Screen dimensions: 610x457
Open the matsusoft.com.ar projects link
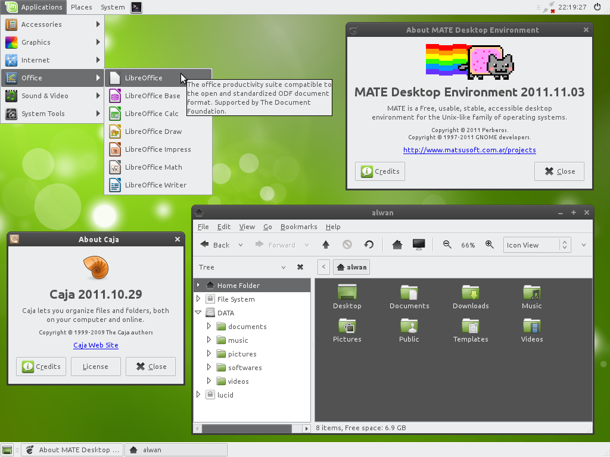(x=469, y=150)
